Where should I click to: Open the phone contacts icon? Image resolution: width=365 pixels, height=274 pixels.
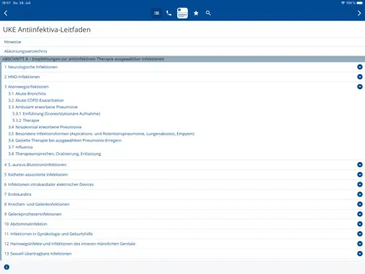(169, 13)
